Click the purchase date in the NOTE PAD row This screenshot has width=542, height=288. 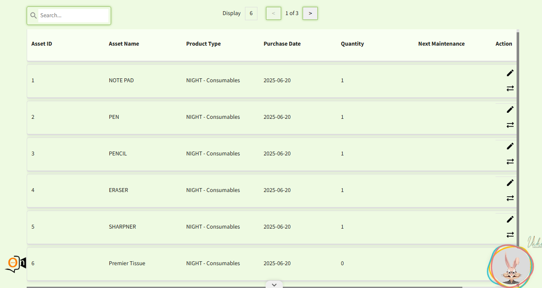pyautogui.click(x=277, y=81)
